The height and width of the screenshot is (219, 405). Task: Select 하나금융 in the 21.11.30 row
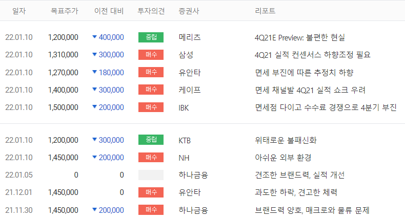(193, 210)
